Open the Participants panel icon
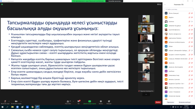The image size is (195, 109). [x=68, y=102]
